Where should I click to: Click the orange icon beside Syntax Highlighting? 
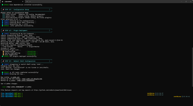(x=3, y=53)
